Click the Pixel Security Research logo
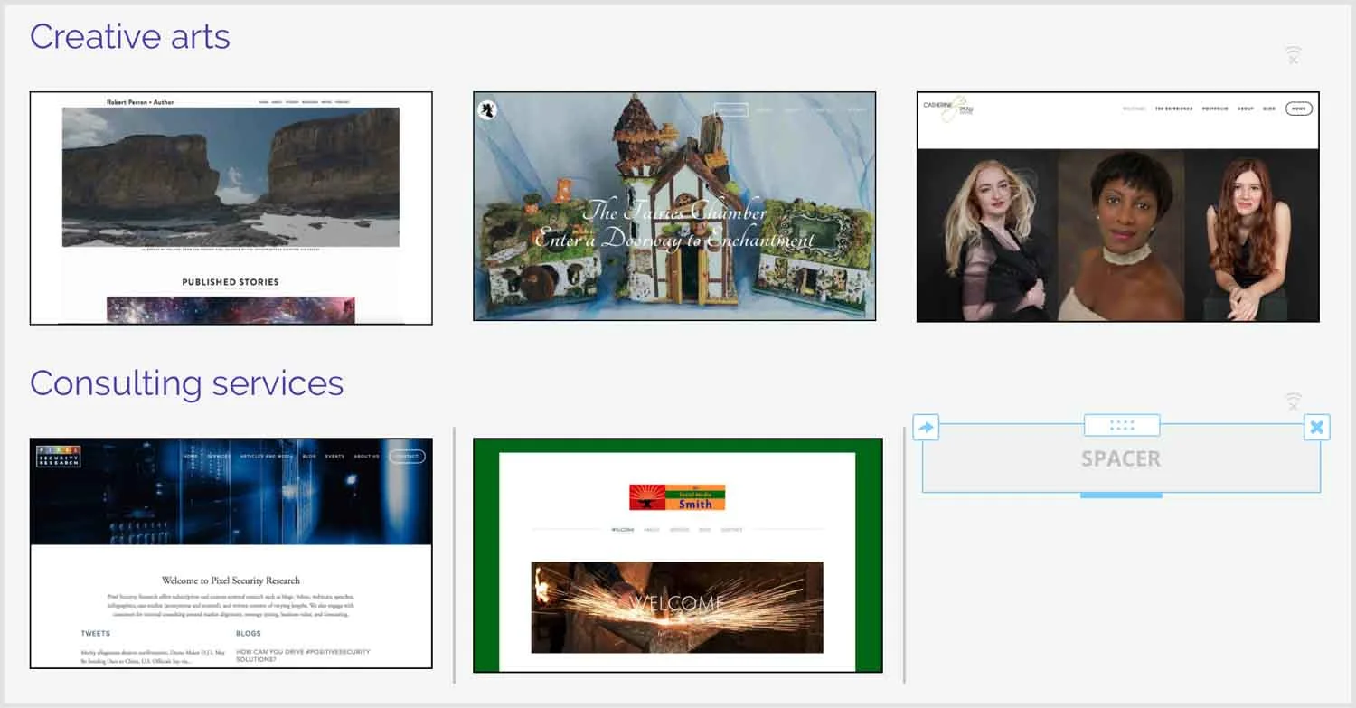Viewport: 1356px width, 708px height. pos(58,457)
